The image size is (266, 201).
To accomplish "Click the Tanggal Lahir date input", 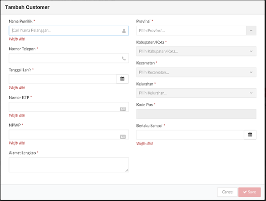I will coord(62,79).
